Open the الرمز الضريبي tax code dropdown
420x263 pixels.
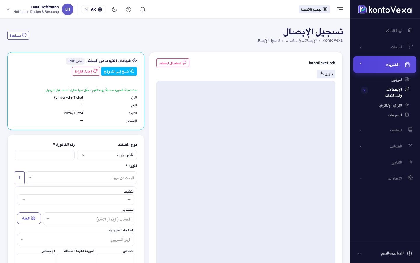point(76,240)
